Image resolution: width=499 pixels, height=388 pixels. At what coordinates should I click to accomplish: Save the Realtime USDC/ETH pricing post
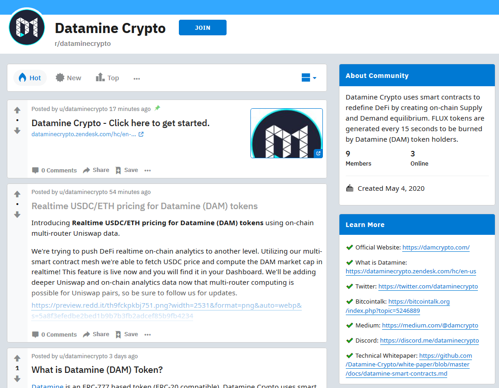[x=127, y=334]
